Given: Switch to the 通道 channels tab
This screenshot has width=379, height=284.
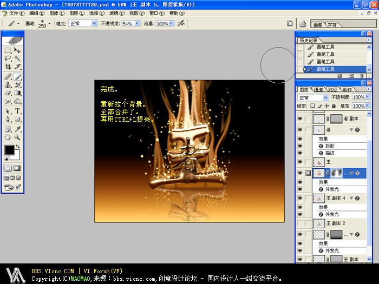Looking at the screenshot, I should click(x=318, y=89).
